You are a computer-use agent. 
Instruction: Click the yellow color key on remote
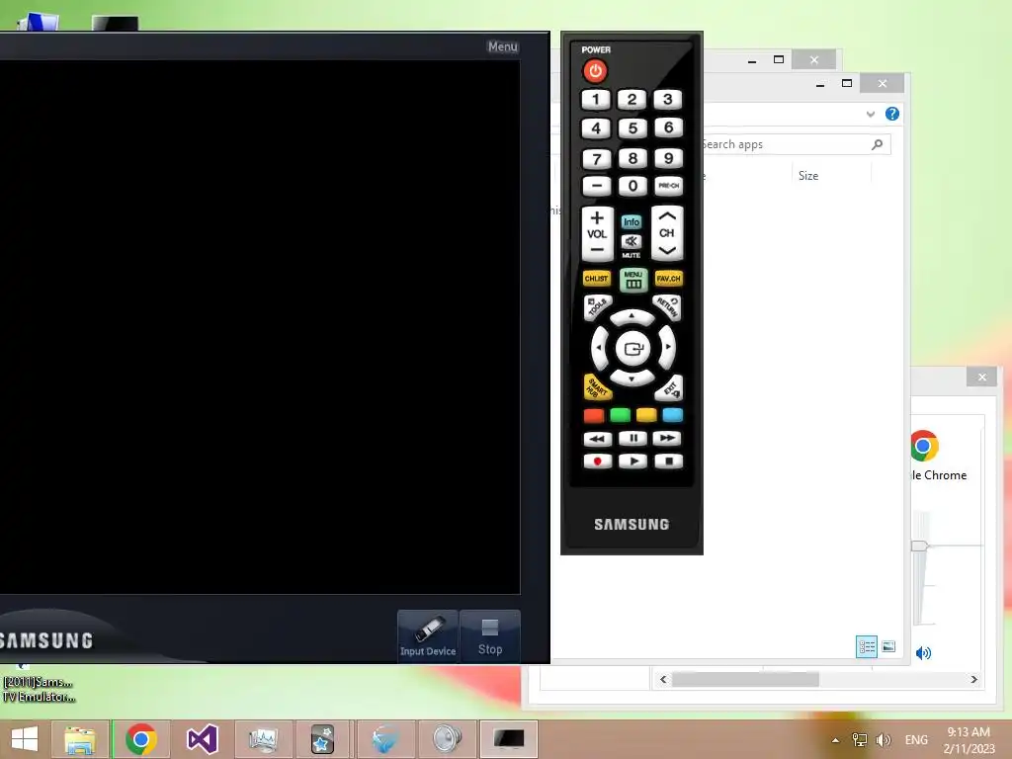pyautogui.click(x=646, y=415)
